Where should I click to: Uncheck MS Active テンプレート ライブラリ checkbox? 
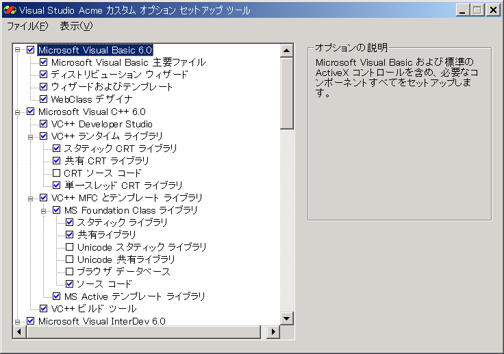click(57, 296)
